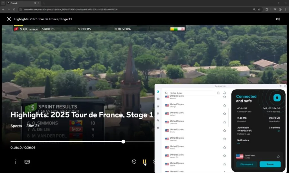Click the played portion of the progress bar
The height and width of the screenshot is (173, 289).
(67, 141)
